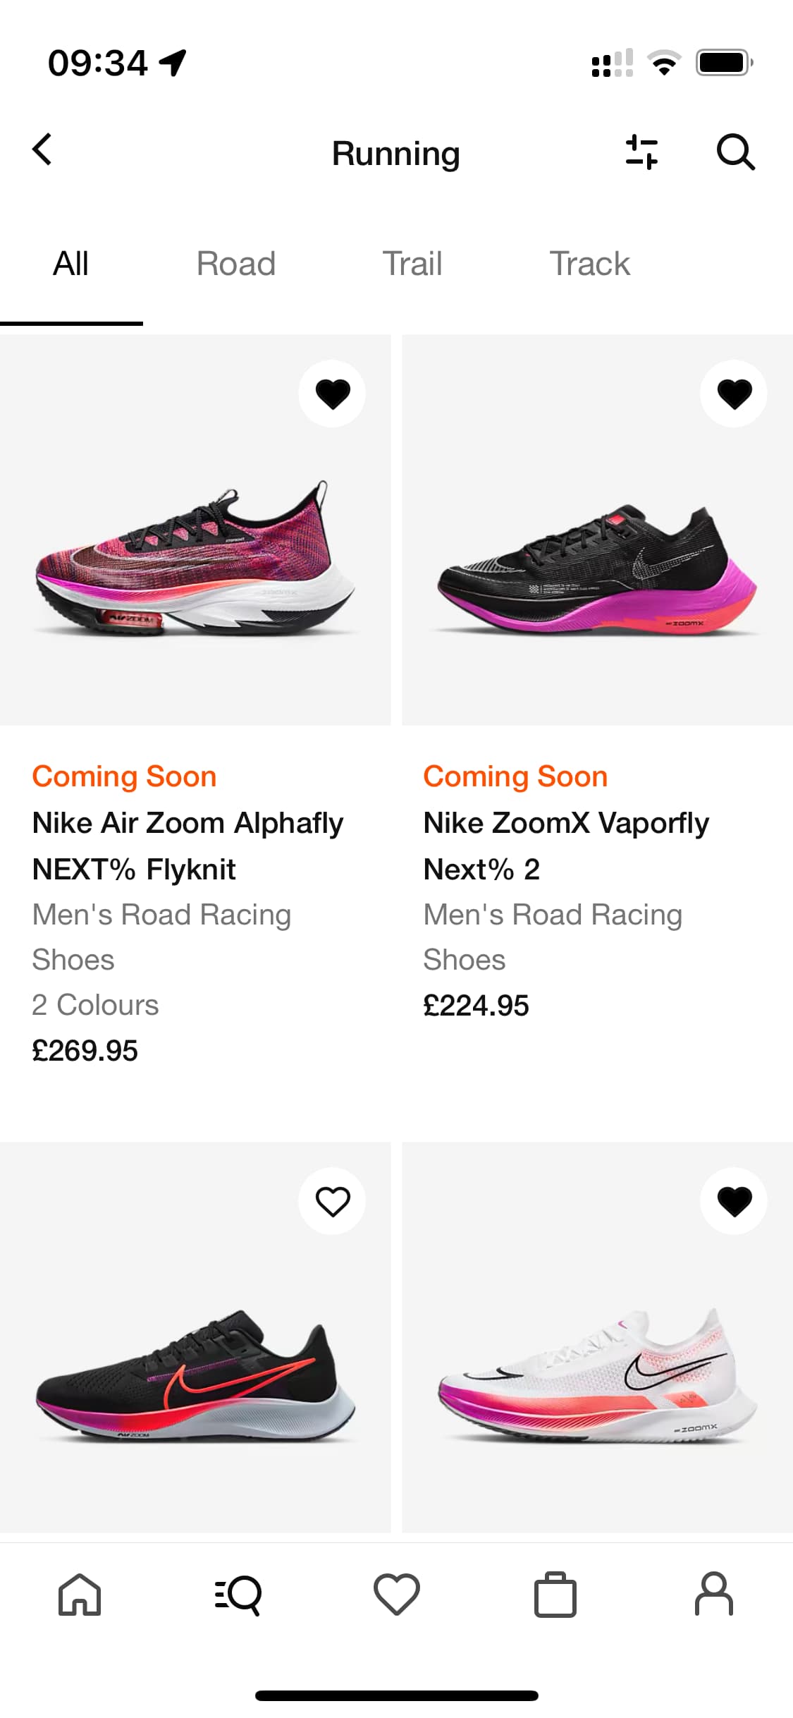Select the All tab
793x1718 pixels.
point(70,264)
